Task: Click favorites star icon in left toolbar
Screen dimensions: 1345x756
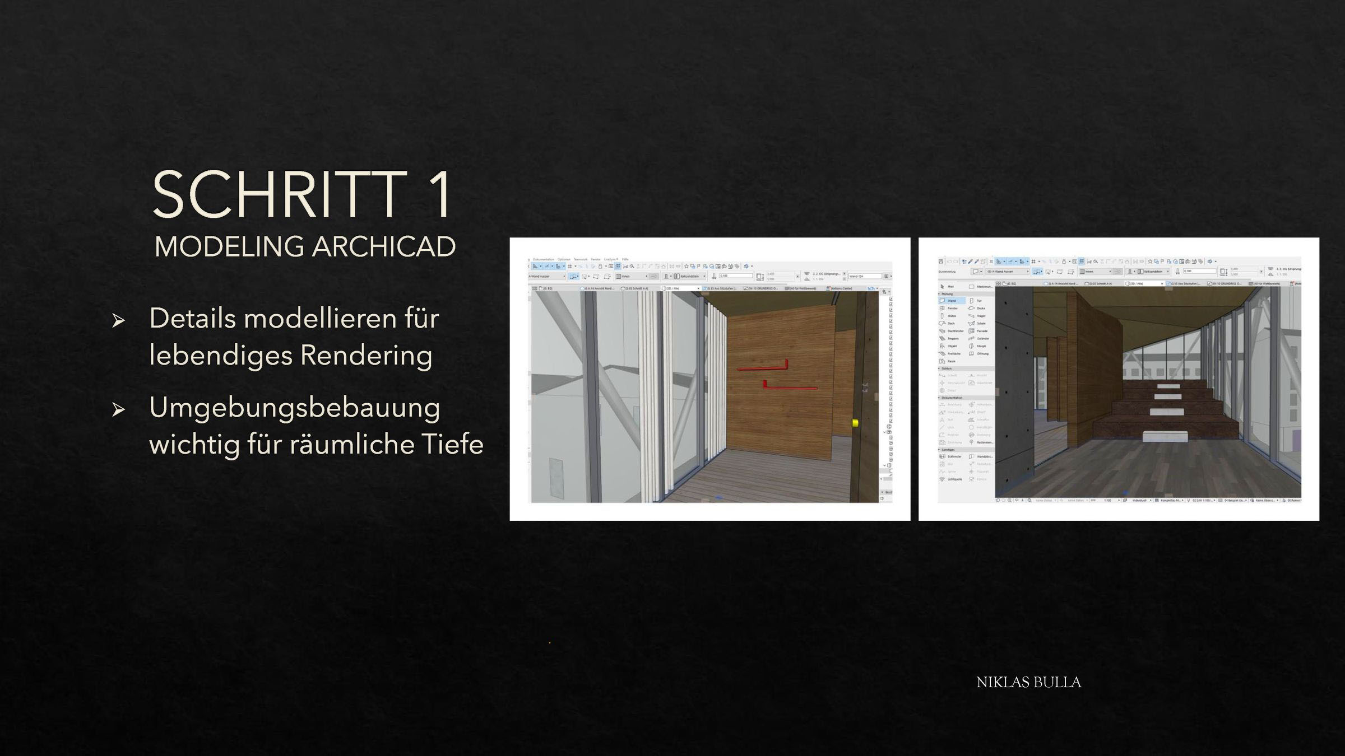Action: (687, 266)
